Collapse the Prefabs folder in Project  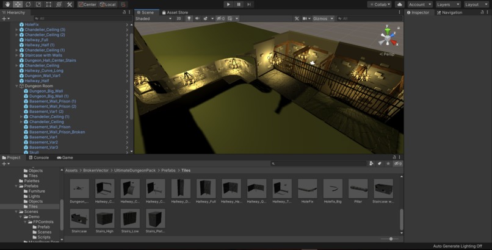(16, 186)
